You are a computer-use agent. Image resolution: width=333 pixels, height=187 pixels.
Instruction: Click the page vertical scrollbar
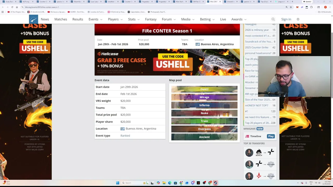click(x=332, y=65)
